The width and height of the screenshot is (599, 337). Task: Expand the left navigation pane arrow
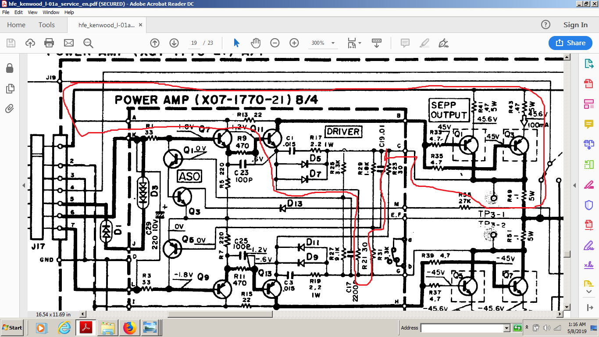pos(24,186)
